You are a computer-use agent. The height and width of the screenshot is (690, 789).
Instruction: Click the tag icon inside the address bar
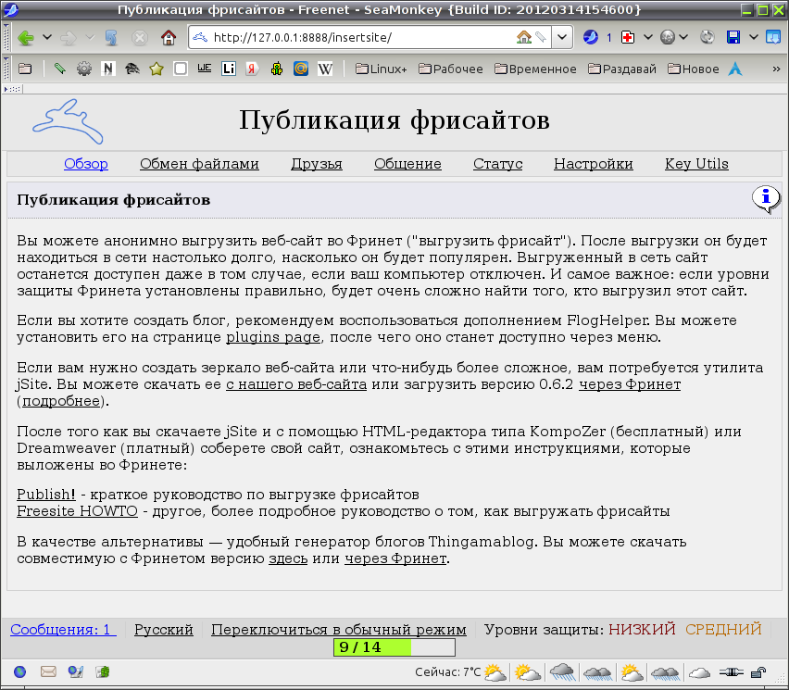(541, 37)
